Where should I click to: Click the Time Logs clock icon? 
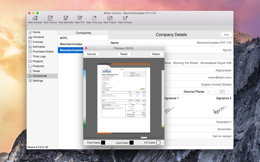pyautogui.click(x=30, y=56)
